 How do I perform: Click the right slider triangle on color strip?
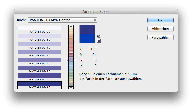(x=75, y=60)
